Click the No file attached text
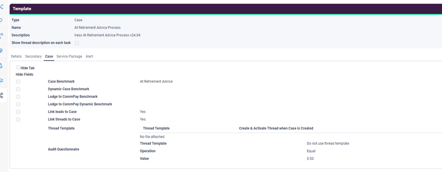The image size is (442, 172). (152, 137)
